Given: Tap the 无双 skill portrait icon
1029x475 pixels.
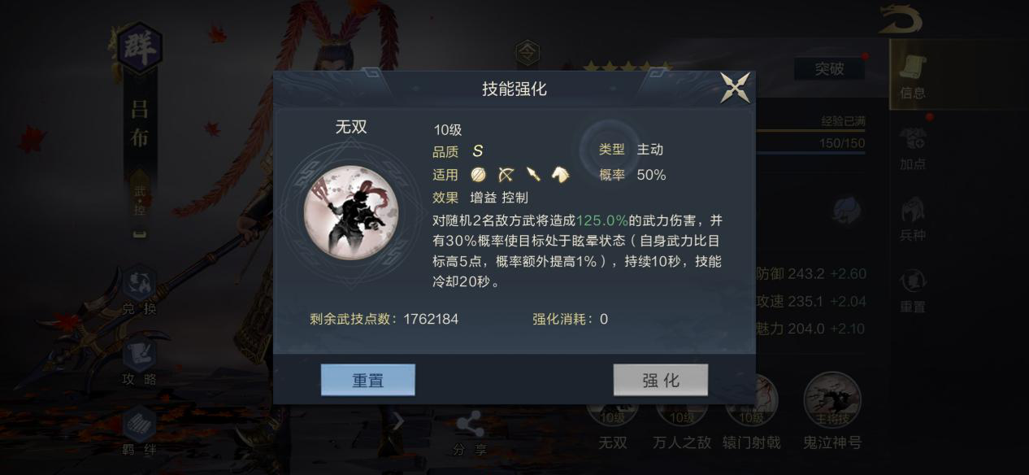Looking at the screenshot, I should 351,210.
